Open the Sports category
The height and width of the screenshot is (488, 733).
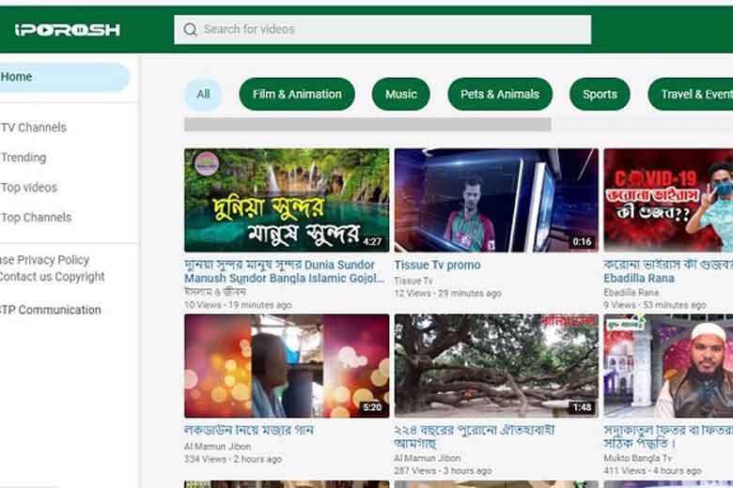coord(600,94)
